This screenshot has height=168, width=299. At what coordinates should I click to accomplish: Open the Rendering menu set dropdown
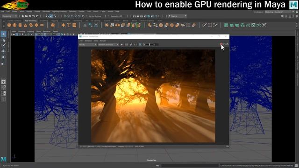pos(9,16)
